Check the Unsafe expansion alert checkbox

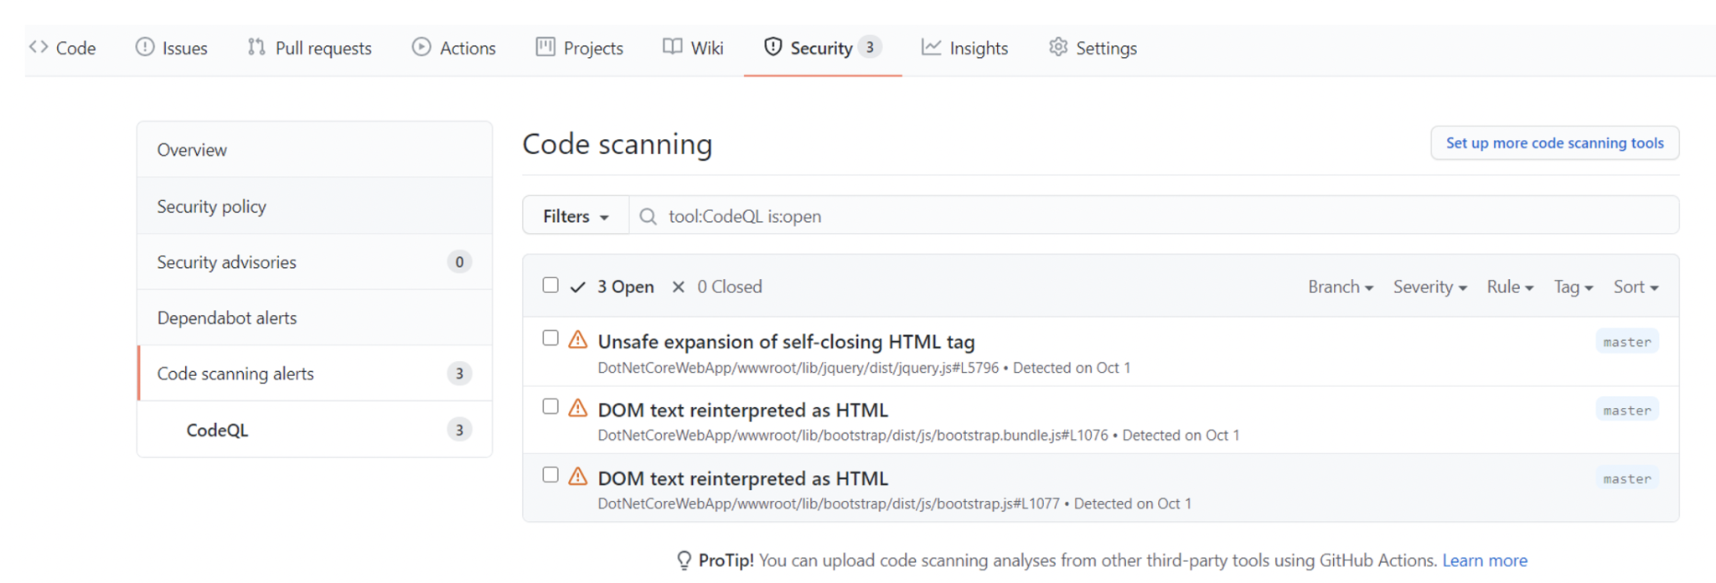[x=550, y=338]
